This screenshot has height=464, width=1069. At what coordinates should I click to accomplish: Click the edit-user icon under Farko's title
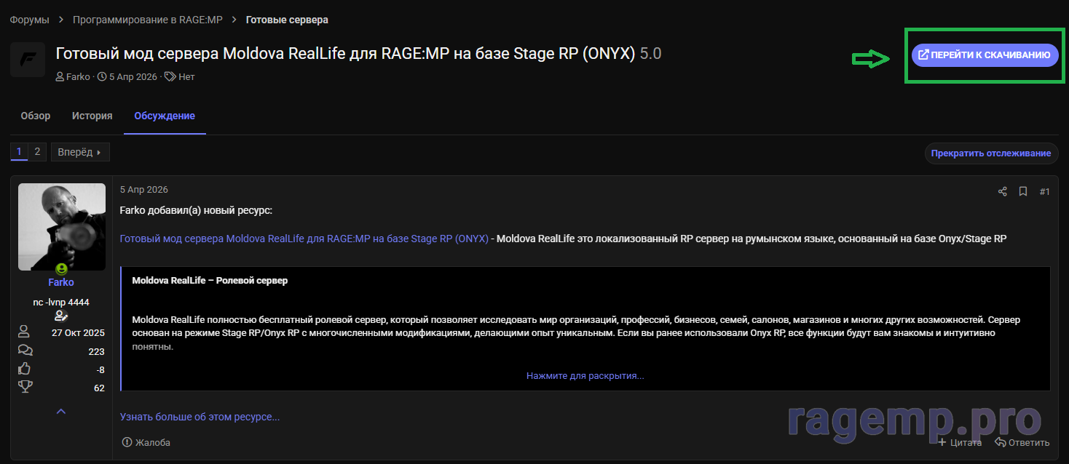coord(61,316)
